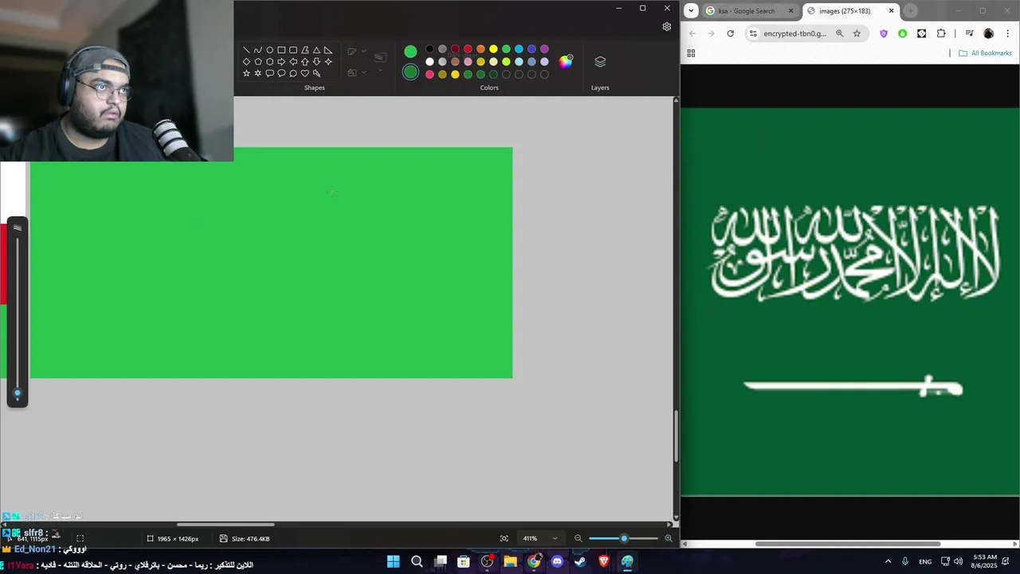Select the Curve shape tool
The height and width of the screenshot is (574, 1020).
(x=258, y=49)
